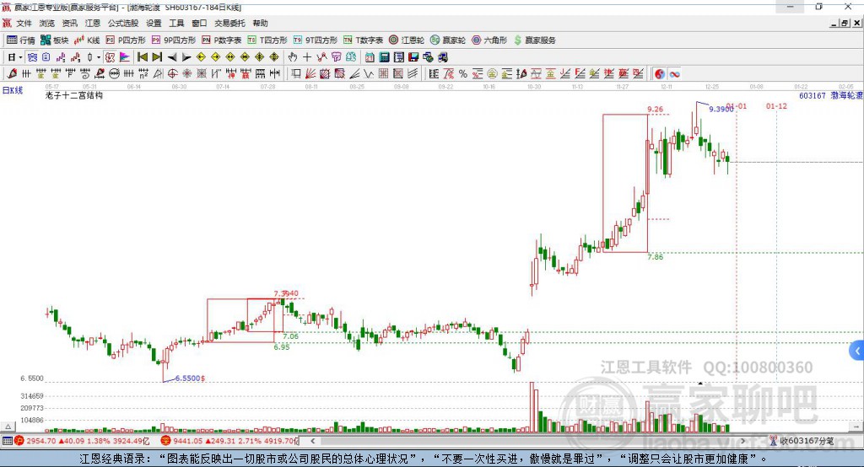Viewport: 864px width, 467px height.
Task: Select the spiral drawing tool
Action: coord(85,73)
